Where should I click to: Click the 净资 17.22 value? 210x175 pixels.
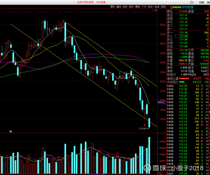tap(184, 71)
